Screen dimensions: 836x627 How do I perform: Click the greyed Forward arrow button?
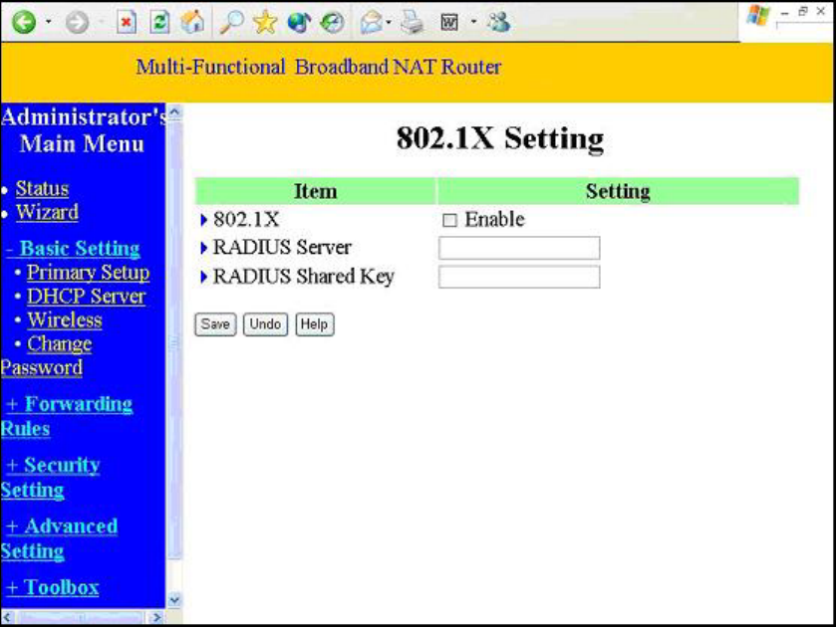tap(77, 23)
